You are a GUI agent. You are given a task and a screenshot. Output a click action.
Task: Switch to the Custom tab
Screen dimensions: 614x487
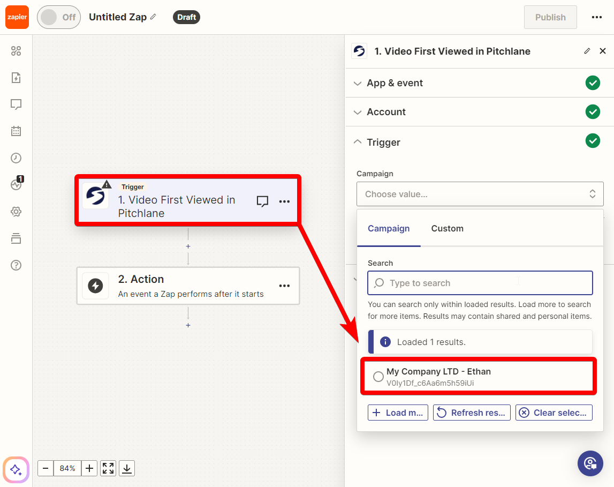[447, 228]
